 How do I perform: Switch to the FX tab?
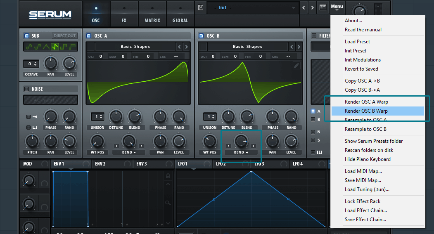pos(124,14)
